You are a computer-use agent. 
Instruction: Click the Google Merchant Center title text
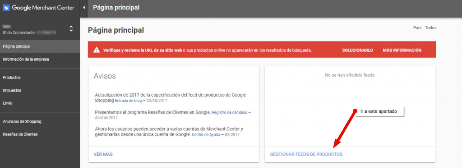point(43,8)
